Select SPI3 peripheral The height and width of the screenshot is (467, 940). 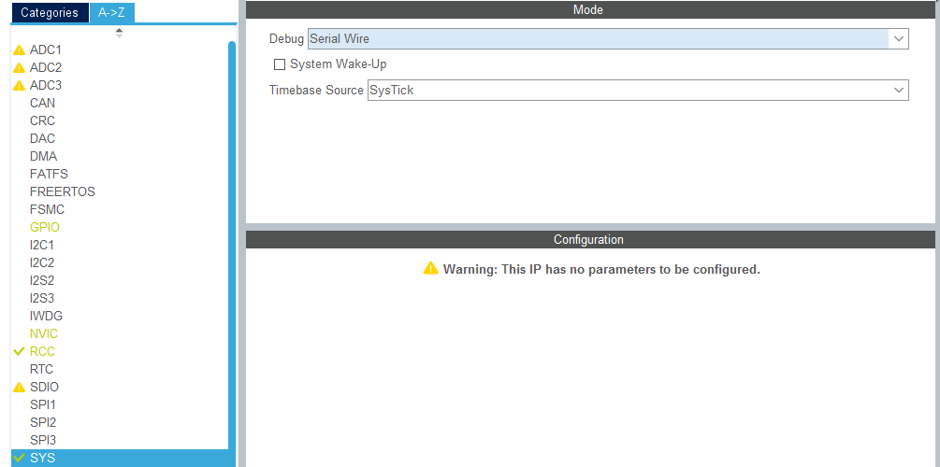tap(43, 440)
